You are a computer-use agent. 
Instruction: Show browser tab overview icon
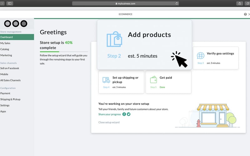point(247,3)
